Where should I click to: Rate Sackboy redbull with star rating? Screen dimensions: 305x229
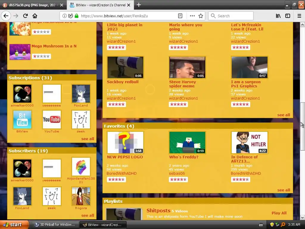tap(116, 104)
